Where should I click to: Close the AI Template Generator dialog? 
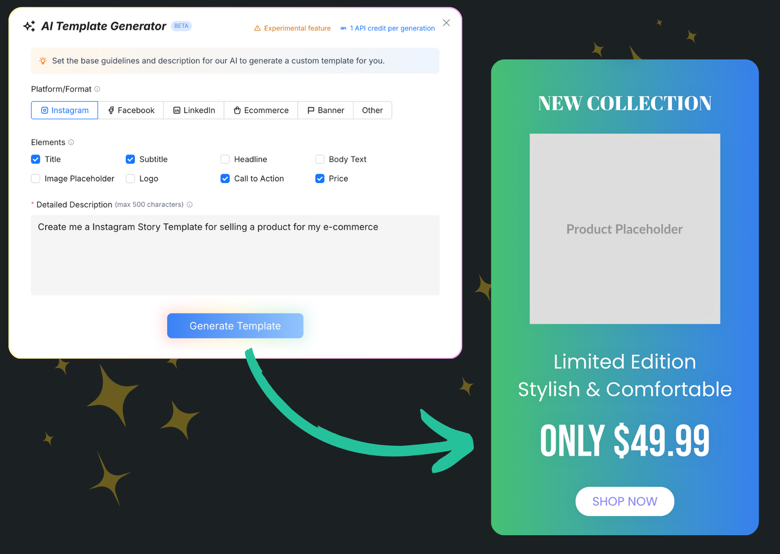tap(446, 23)
